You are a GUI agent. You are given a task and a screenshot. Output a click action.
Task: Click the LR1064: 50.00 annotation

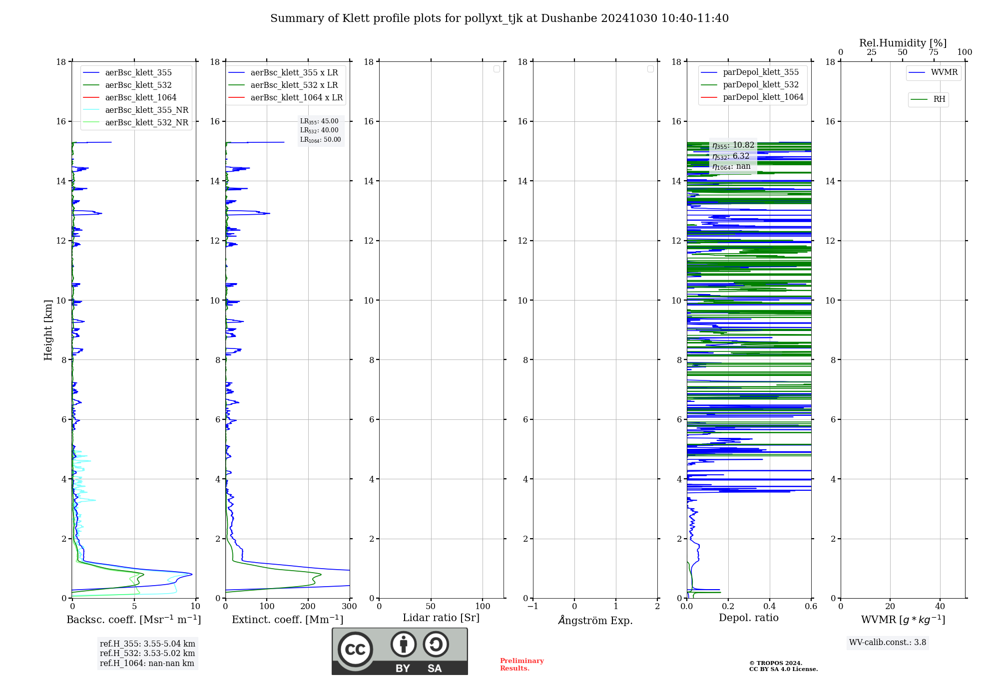point(321,140)
